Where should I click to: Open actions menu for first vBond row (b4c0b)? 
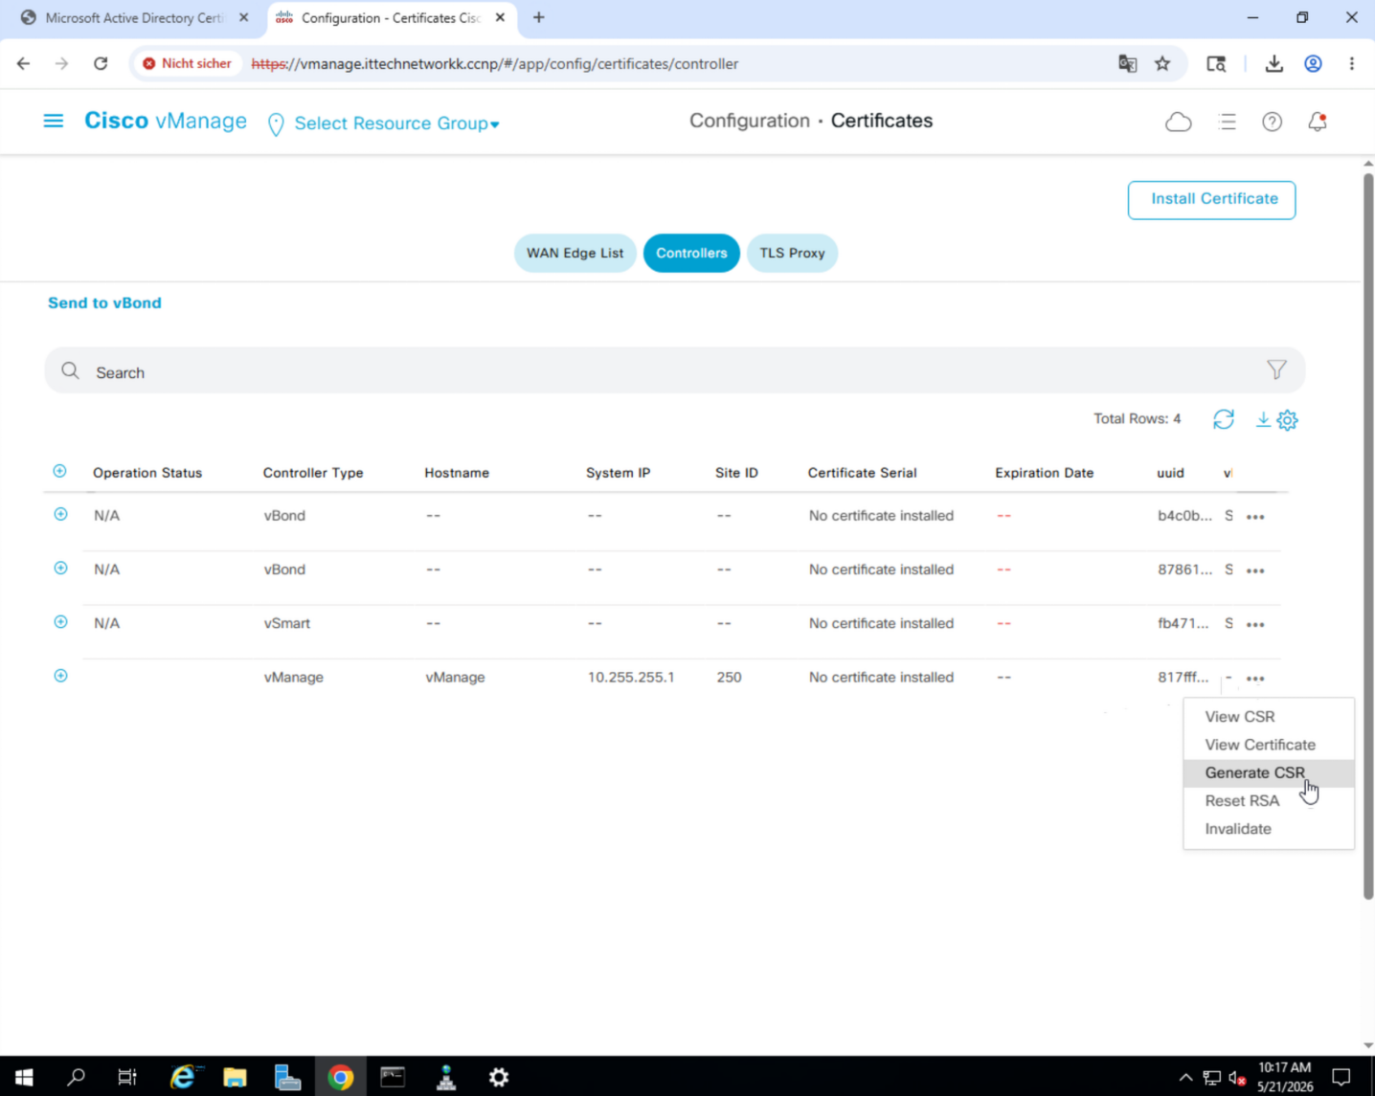[1255, 517]
